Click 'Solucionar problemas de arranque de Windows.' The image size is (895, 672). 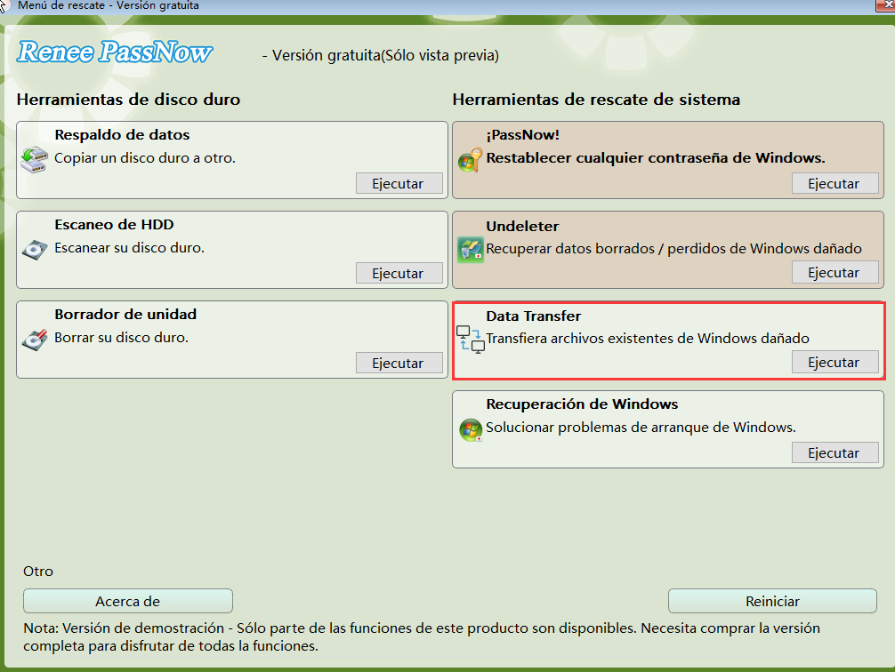tap(641, 428)
